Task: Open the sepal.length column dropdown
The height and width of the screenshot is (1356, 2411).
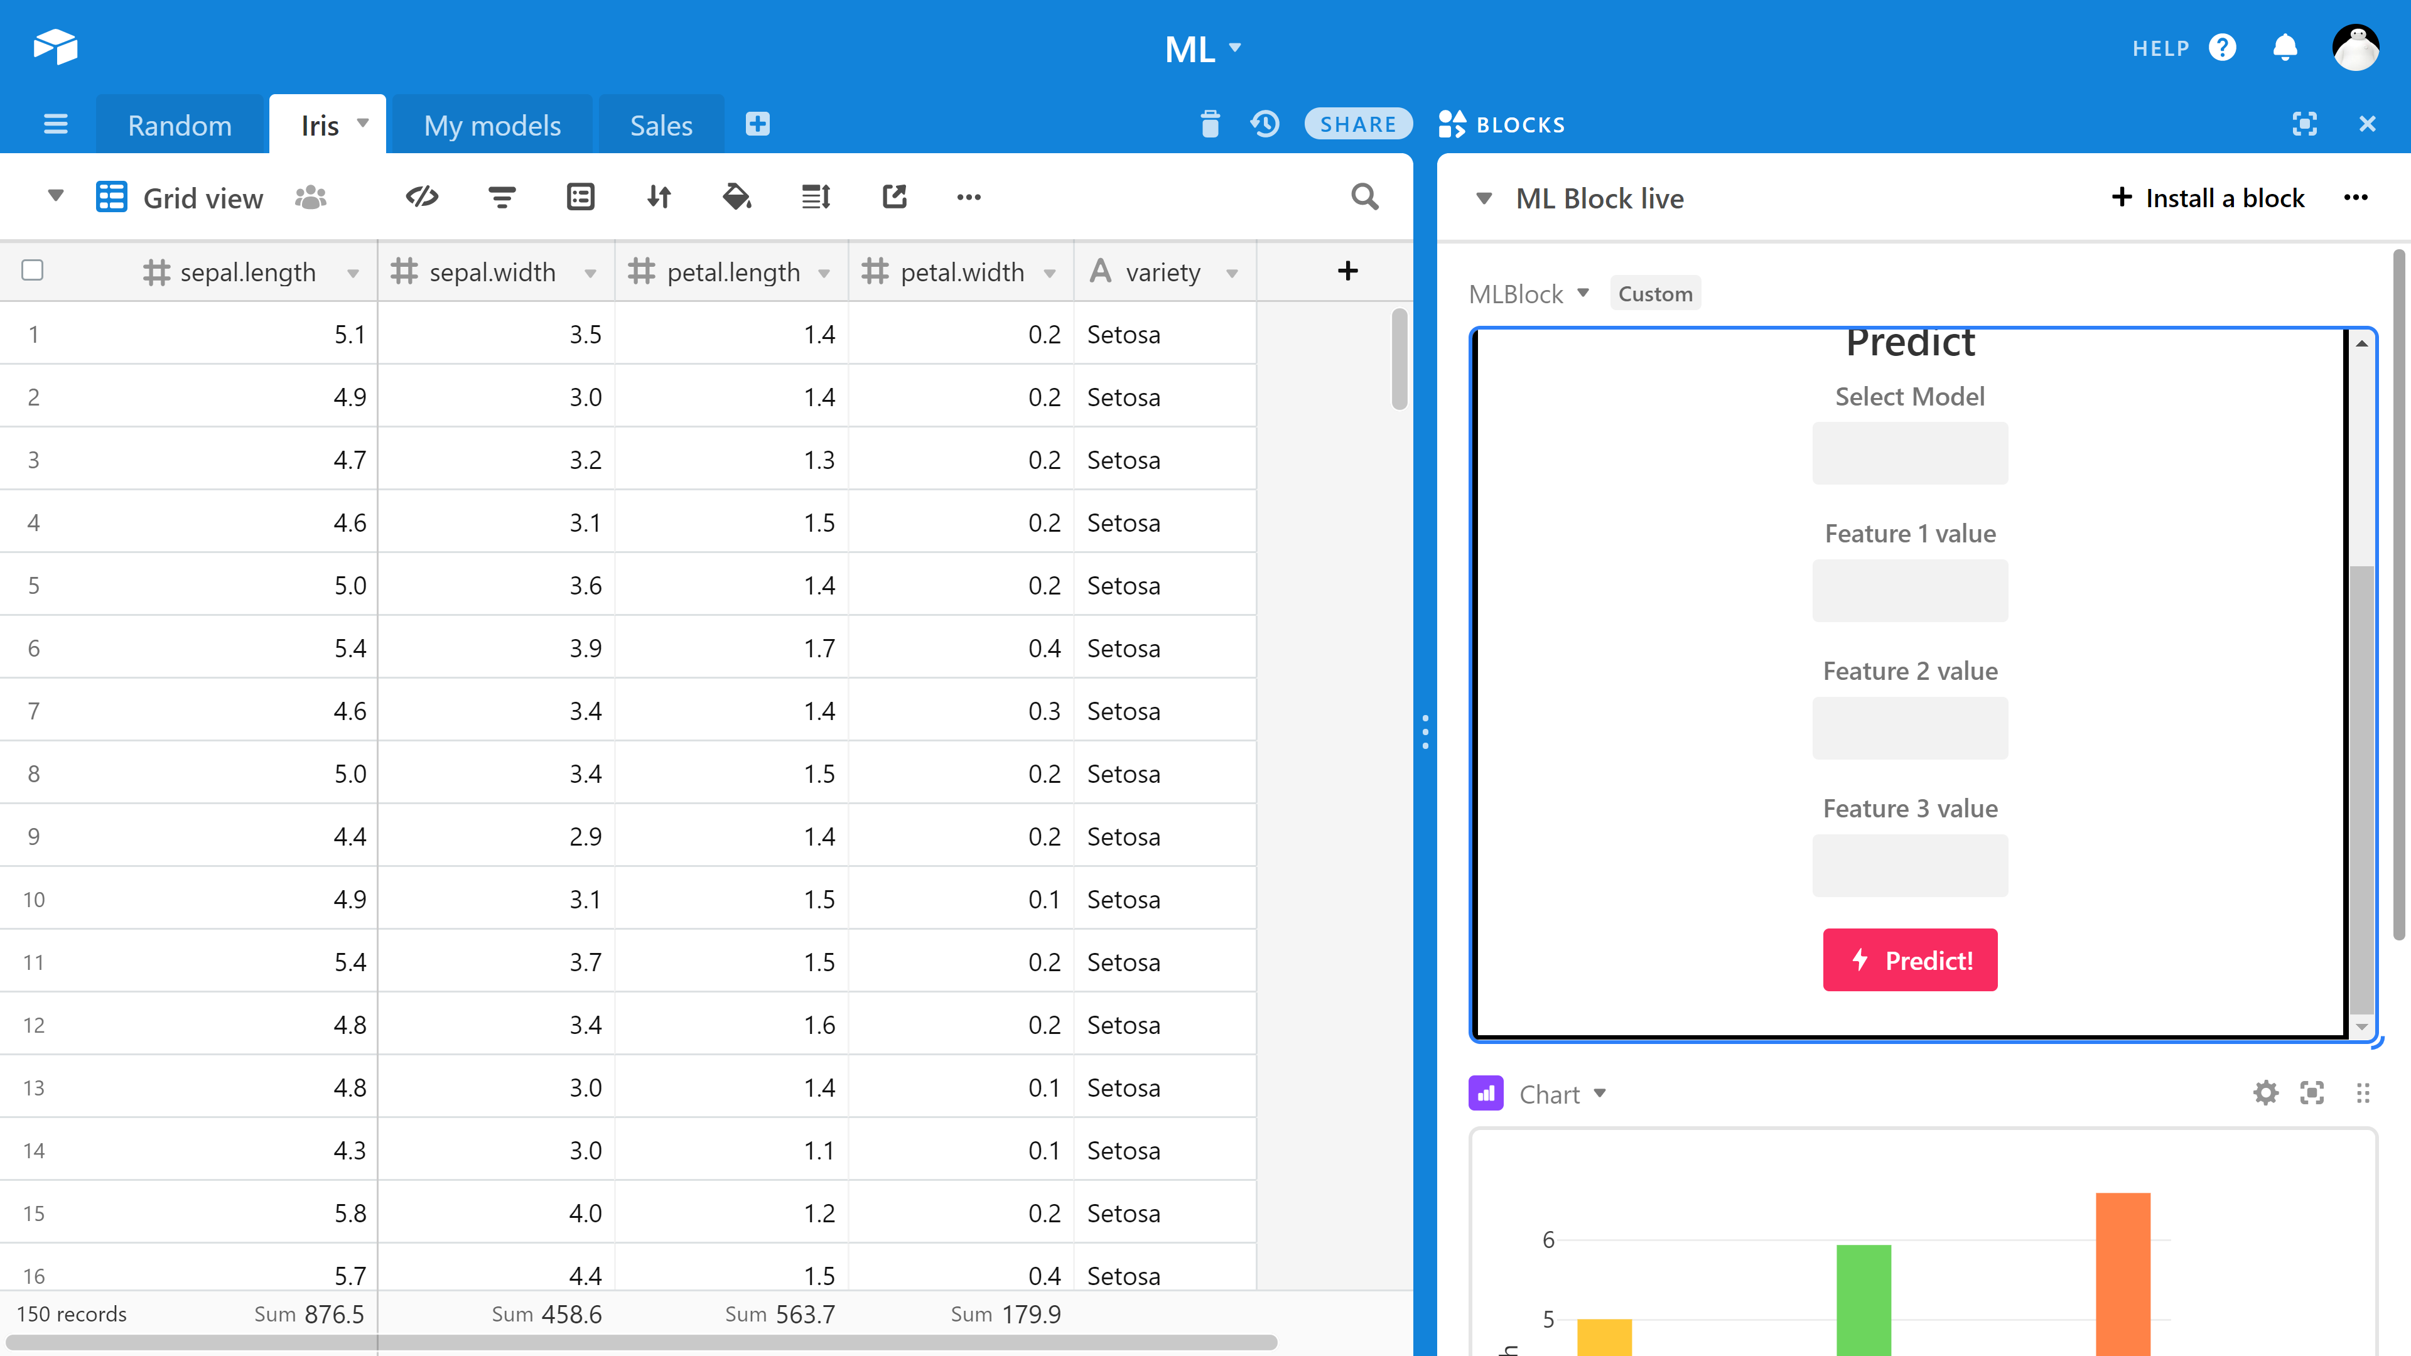Action: (x=353, y=273)
